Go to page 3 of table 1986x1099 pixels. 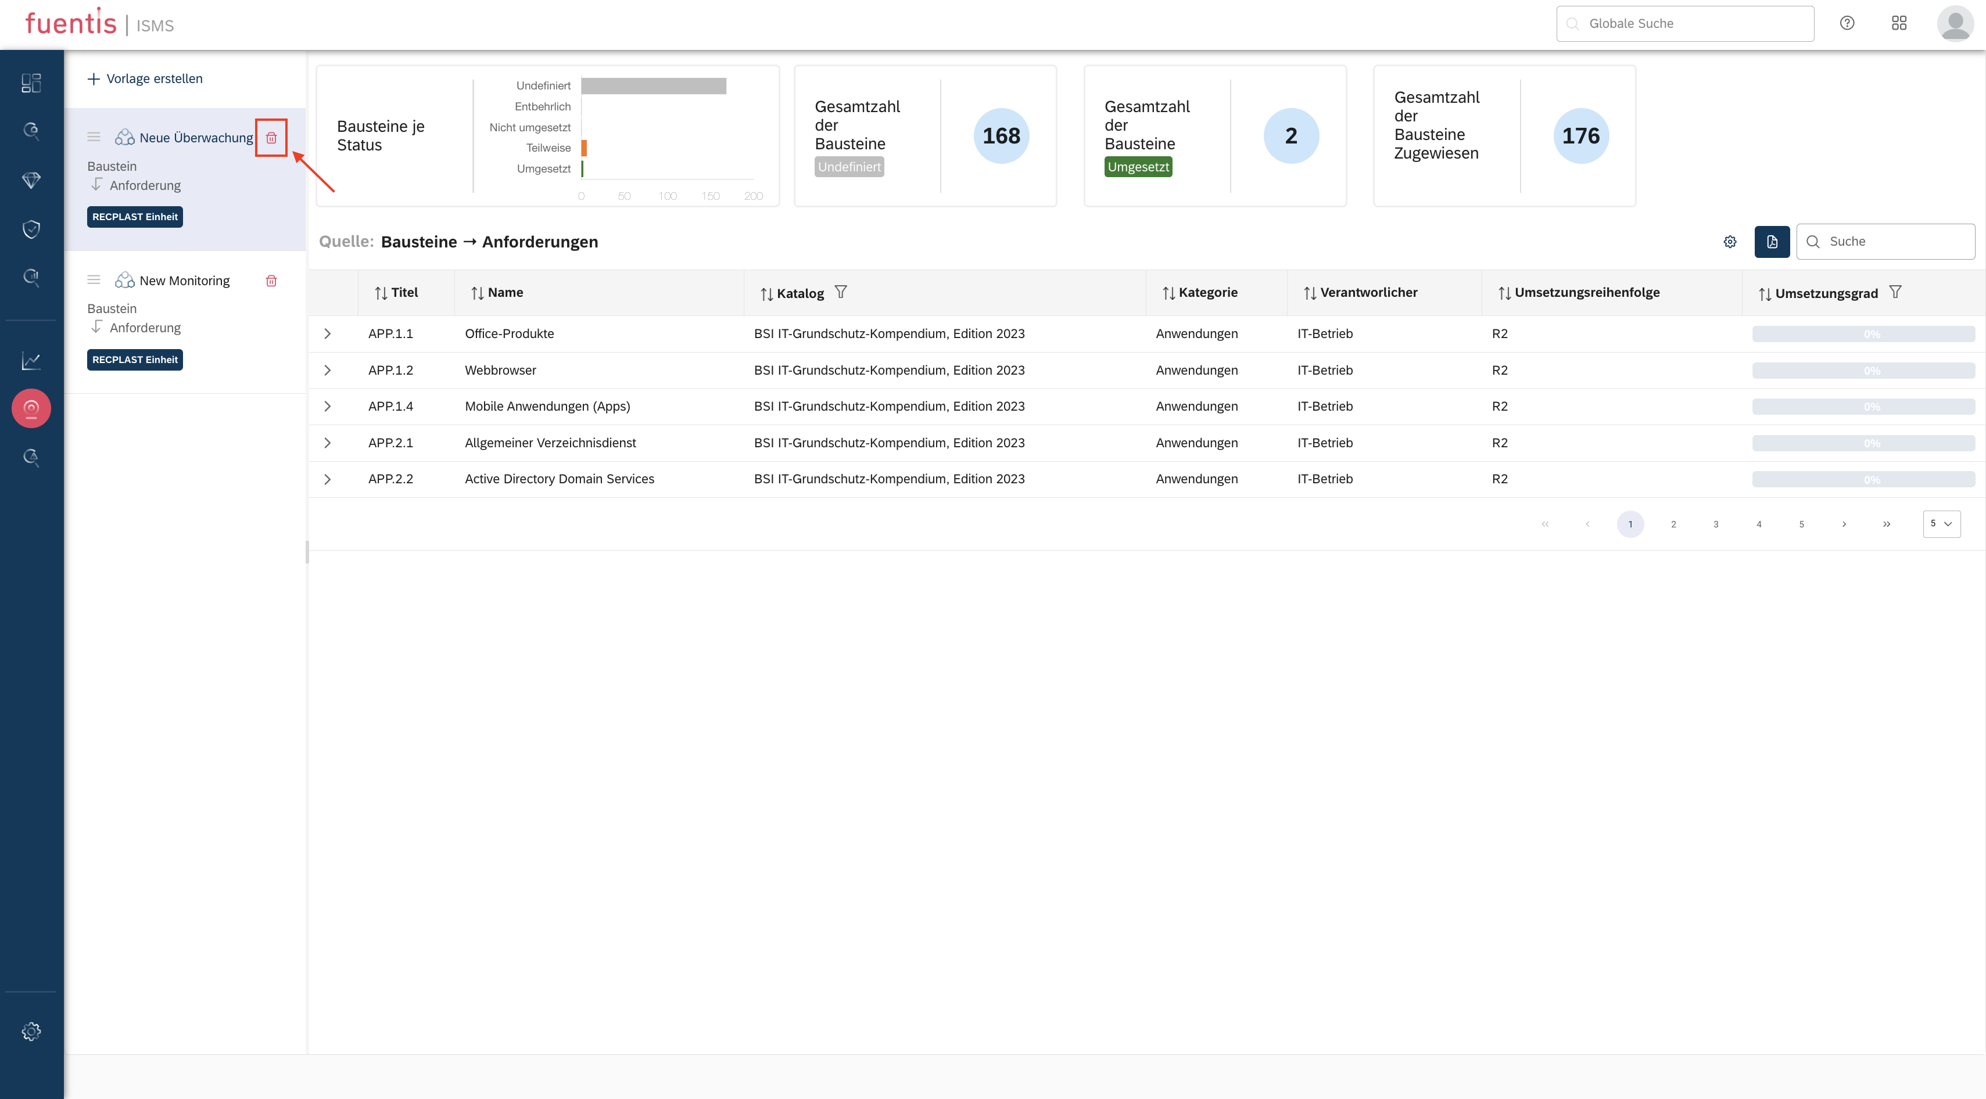pyautogui.click(x=1715, y=524)
